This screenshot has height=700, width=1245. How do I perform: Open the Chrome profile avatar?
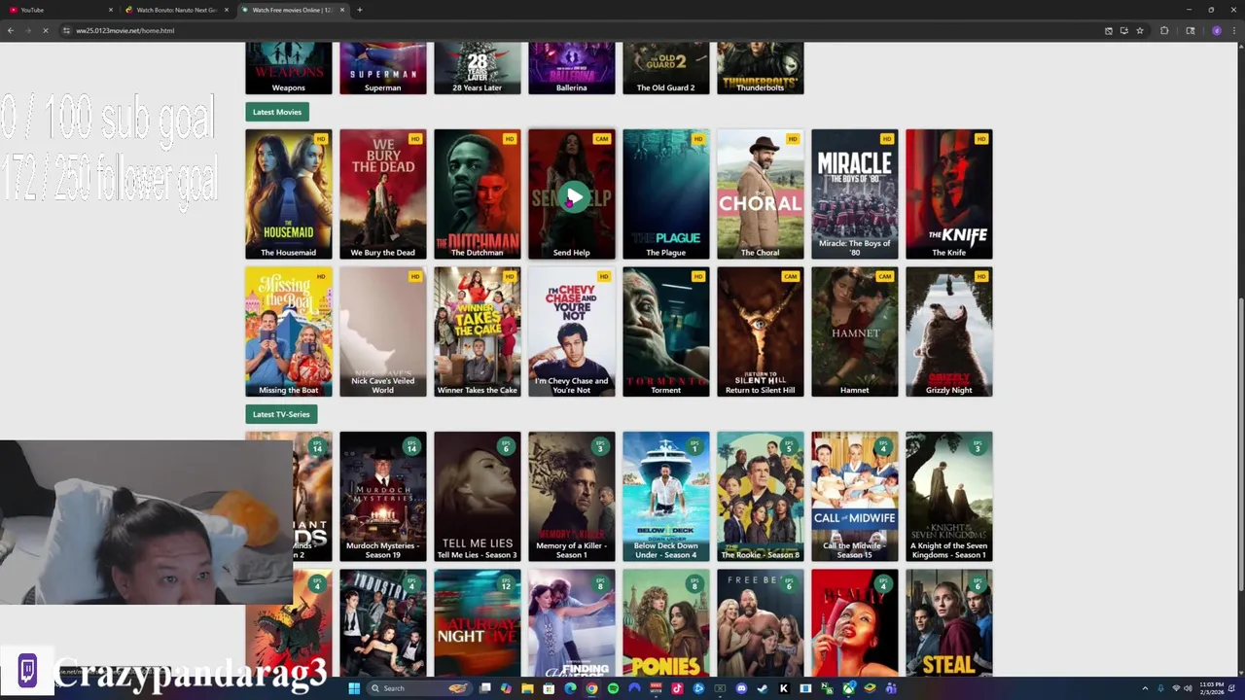(x=1217, y=30)
